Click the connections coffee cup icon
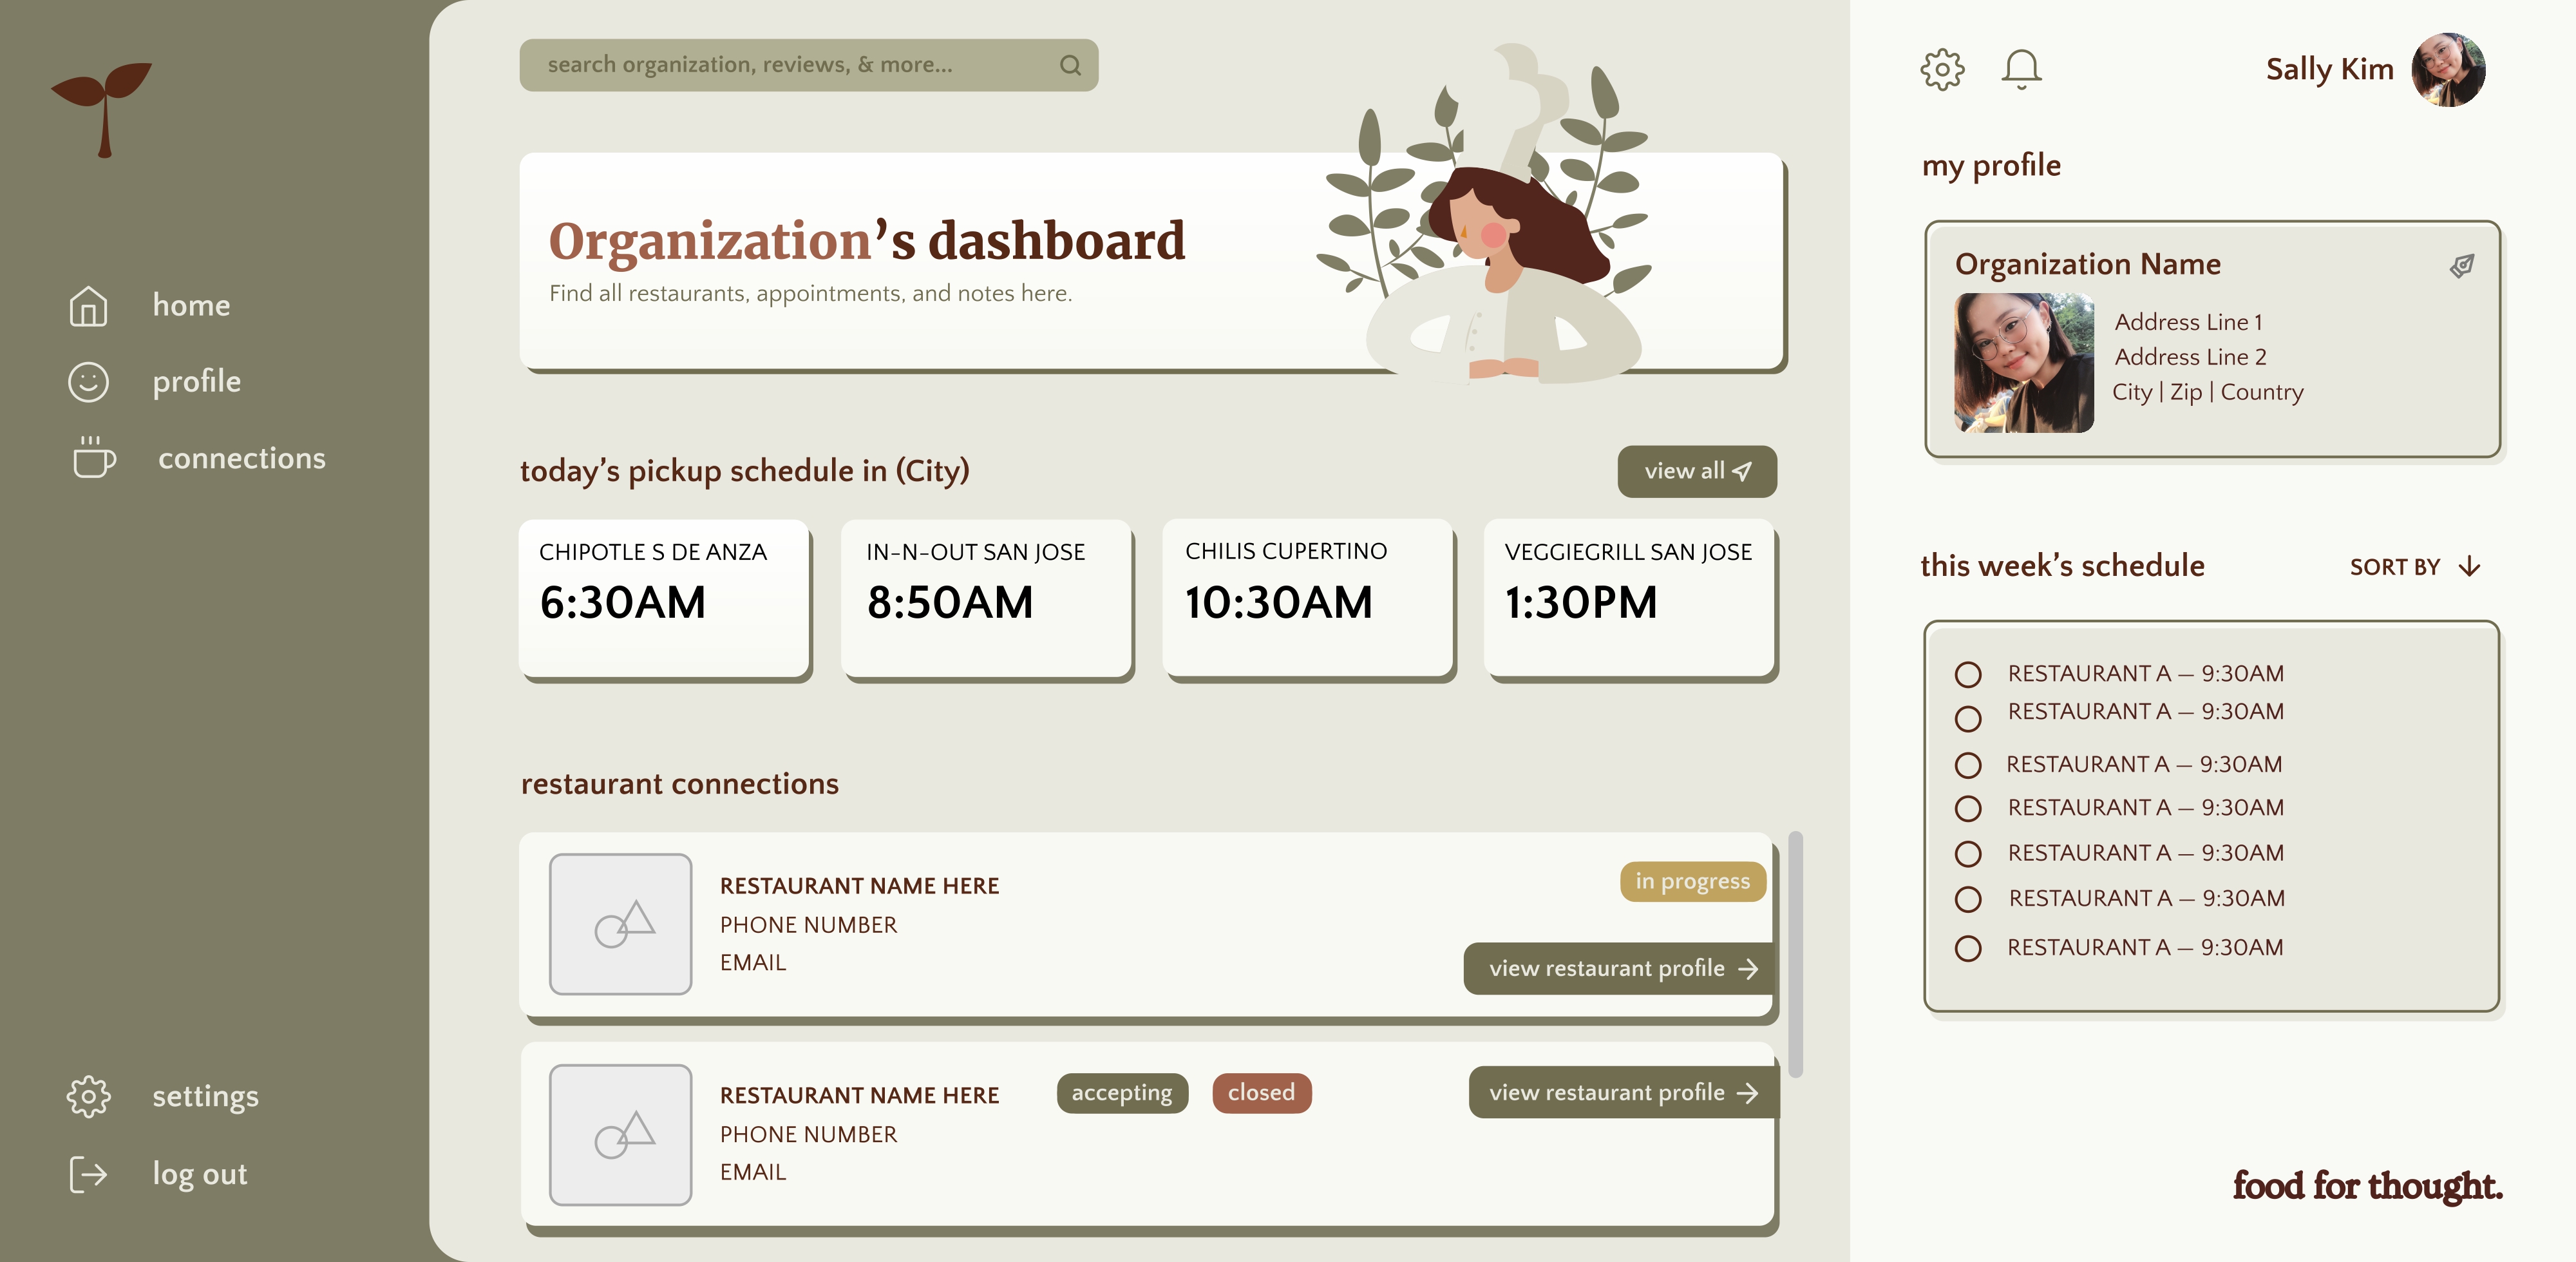 coord(93,458)
